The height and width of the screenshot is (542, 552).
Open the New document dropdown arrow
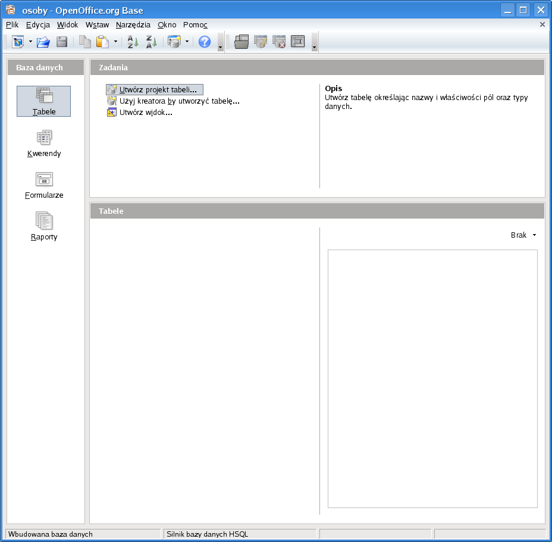[30, 42]
